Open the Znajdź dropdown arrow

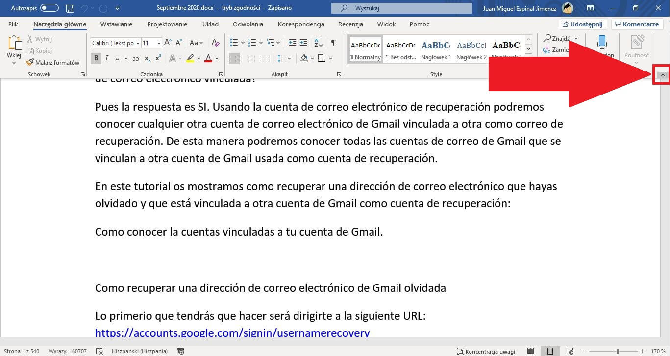coord(576,38)
